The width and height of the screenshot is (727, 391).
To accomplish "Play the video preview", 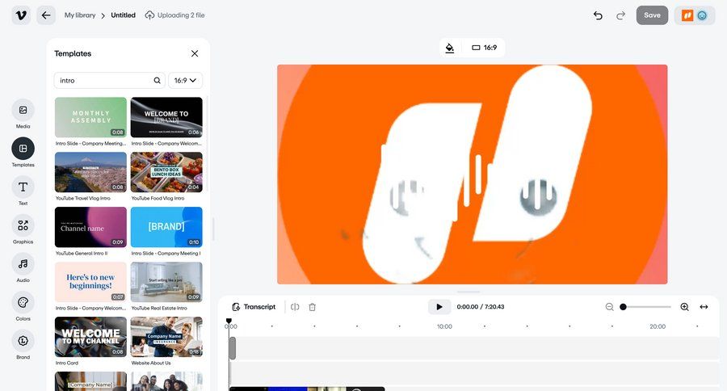I will (x=439, y=307).
